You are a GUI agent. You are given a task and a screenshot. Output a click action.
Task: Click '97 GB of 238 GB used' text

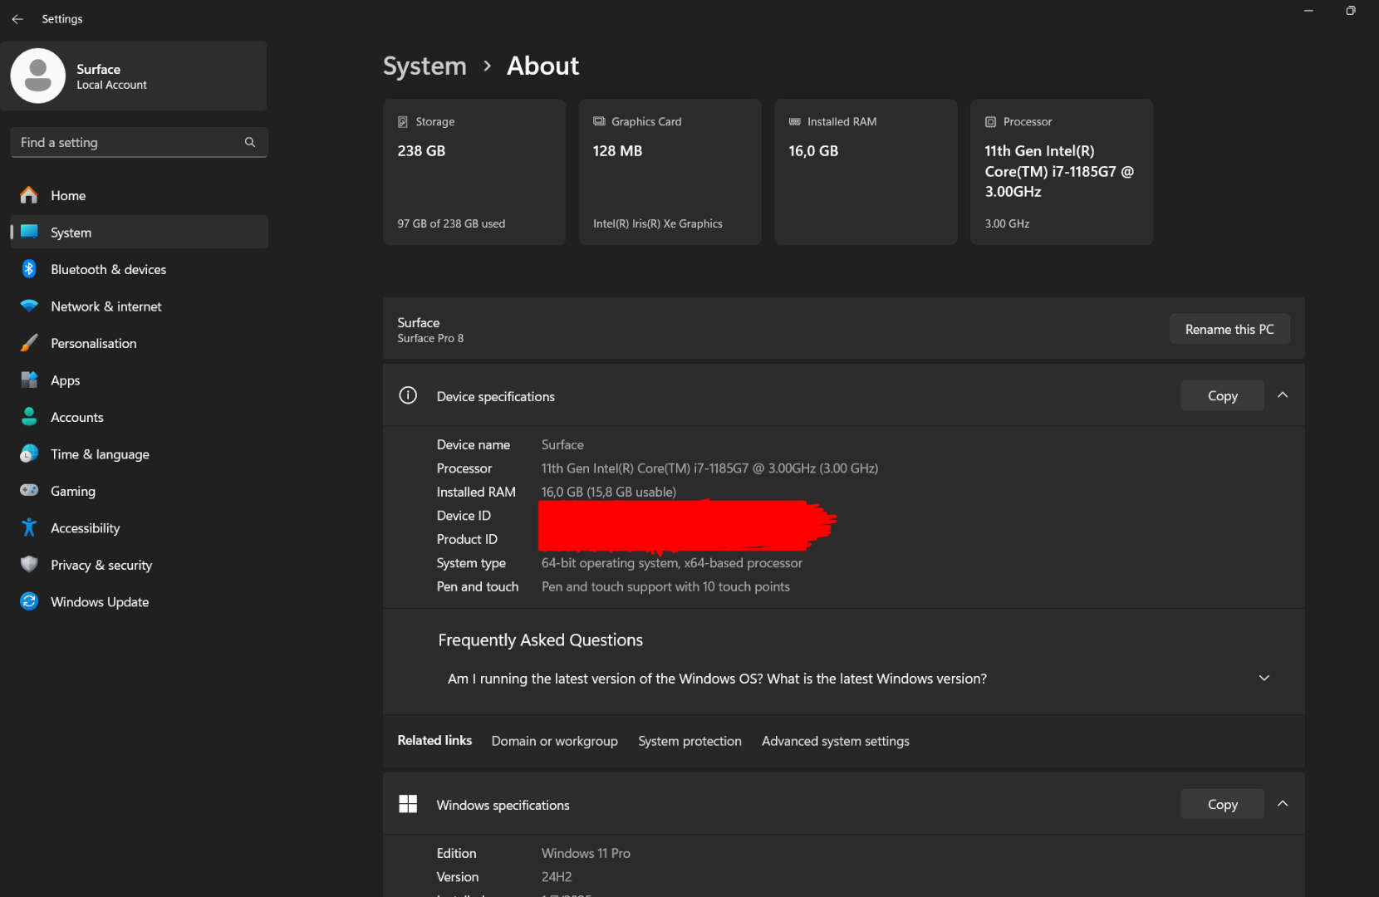click(x=451, y=223)
